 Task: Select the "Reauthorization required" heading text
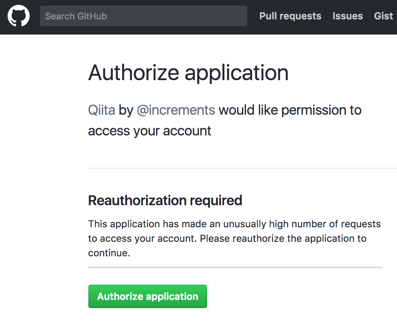(x=165, y=200)
